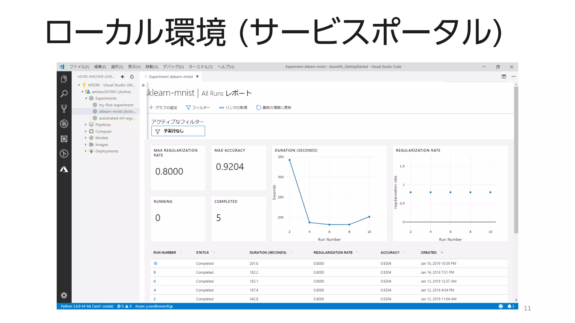This screenshot has width=575, height=323.
Task: Click the 子実行なし active filter box
Action: click(178, 131)
